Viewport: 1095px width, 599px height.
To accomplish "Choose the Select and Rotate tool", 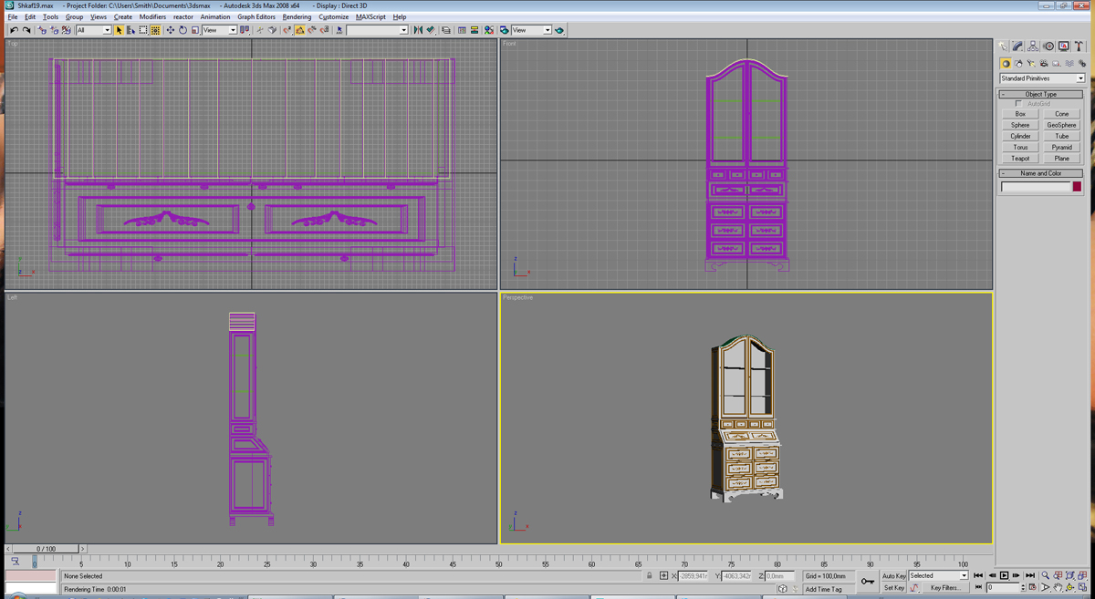I will pos(182,30).
